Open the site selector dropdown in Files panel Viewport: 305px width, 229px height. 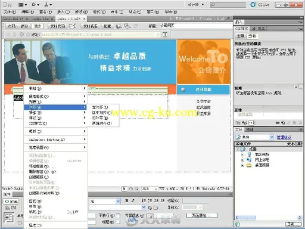coord(272,137)
